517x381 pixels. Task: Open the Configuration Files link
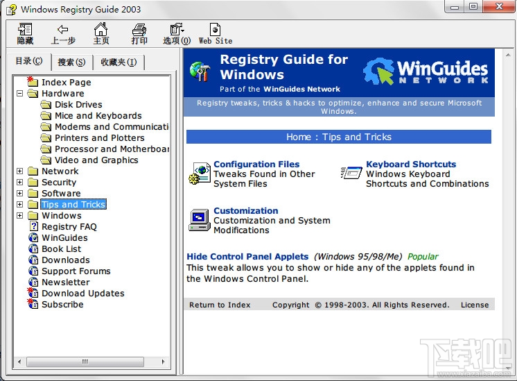coord(256,164)
